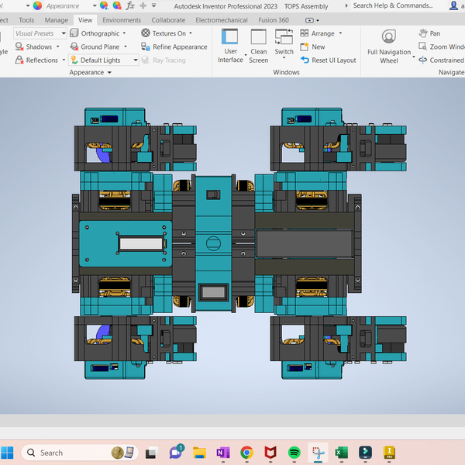
Task: Open Task View from taskbar
Action: [x=152, y=453]
